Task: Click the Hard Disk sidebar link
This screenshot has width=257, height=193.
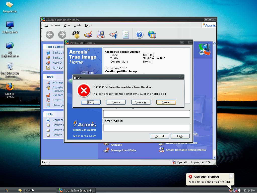Action: [x=58, y=63]
